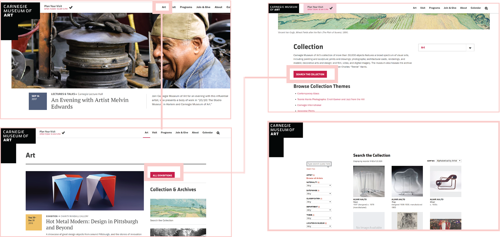The image size is (500, 237).
Task: Open the Alvar Aalto Chair thumbnail
Action: (445, 181)
